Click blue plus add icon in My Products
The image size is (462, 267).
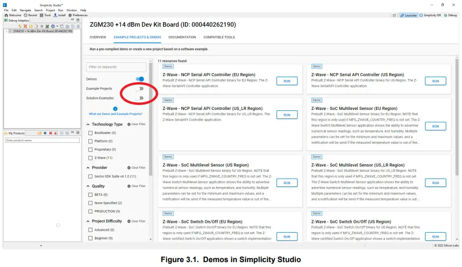click(45, 133)
